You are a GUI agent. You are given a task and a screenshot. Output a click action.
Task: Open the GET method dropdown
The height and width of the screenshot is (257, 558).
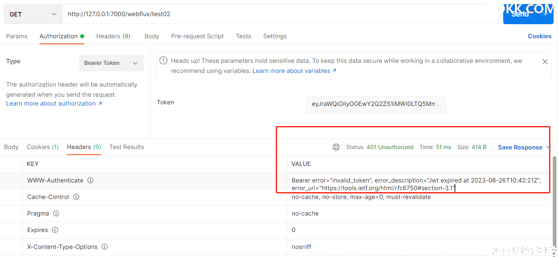click(x=33, y=14)
